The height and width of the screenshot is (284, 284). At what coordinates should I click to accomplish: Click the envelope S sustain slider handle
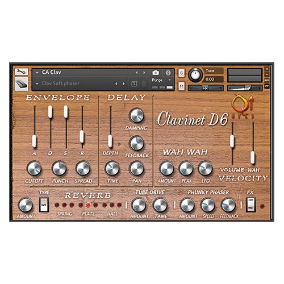coord(66,112)
